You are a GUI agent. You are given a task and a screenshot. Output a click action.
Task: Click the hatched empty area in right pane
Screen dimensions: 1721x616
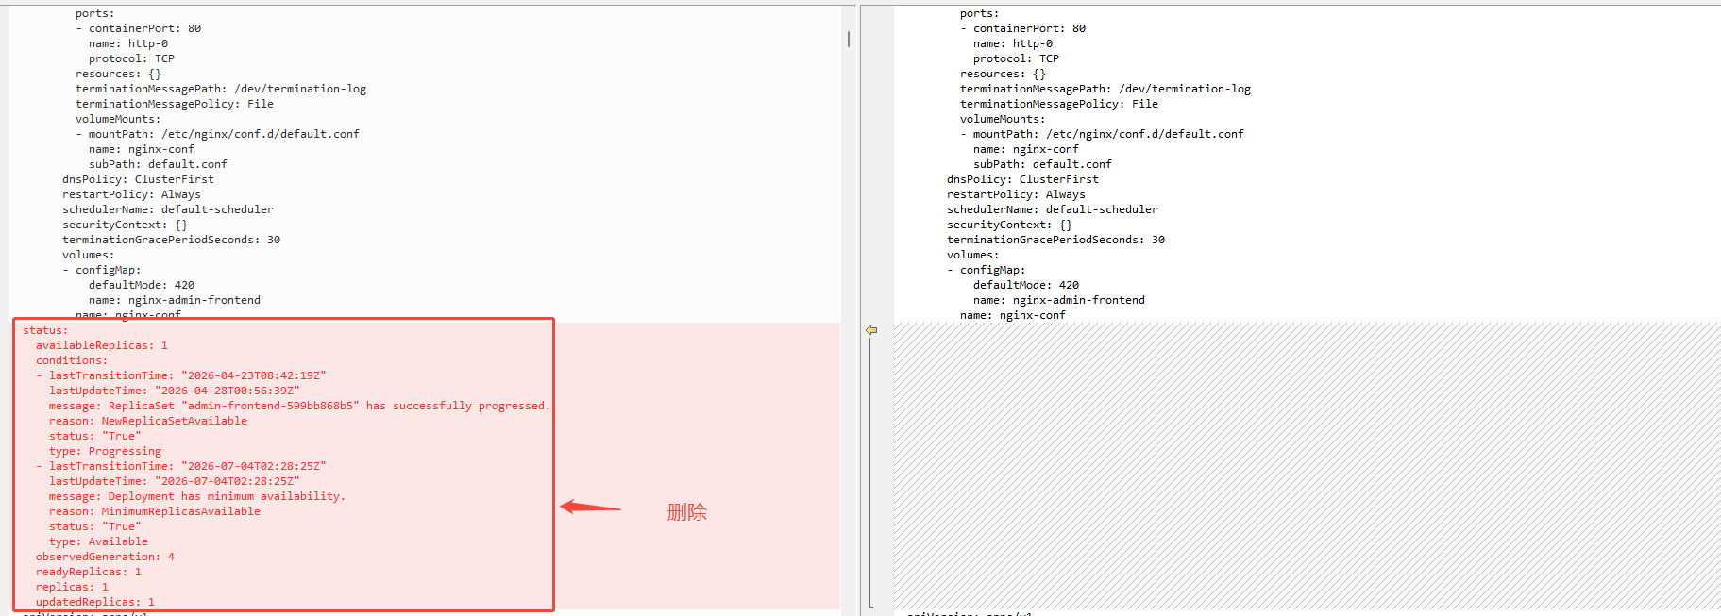1307,465
